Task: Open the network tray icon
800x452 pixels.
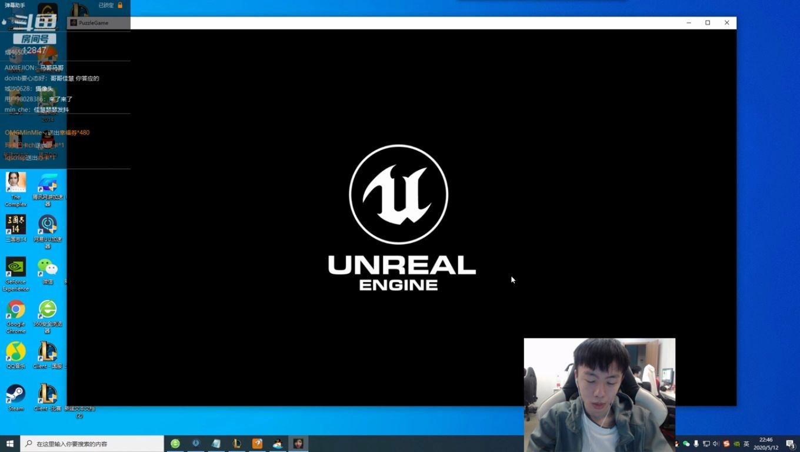Action: point(706,444)
